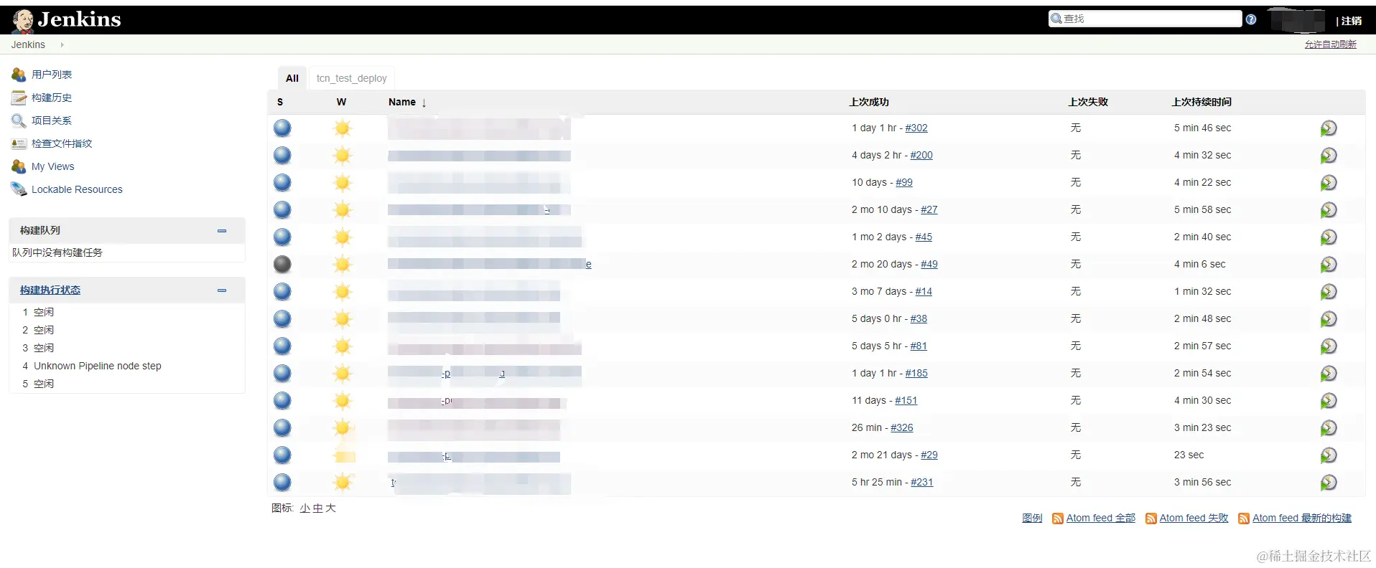Schedule a build for the job with build #27
The height and width of the screenshot is (568, 1376).
pos(1329,210)
